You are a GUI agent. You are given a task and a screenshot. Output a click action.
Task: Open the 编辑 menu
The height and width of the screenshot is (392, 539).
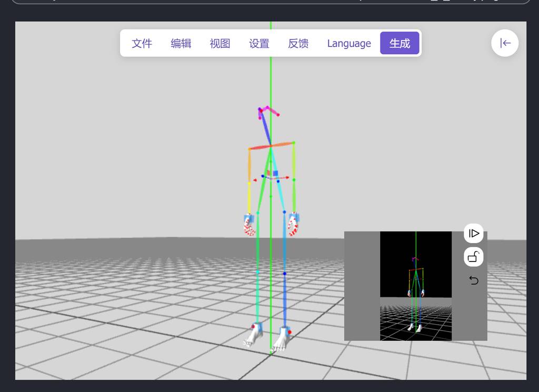tap(181, 43)
